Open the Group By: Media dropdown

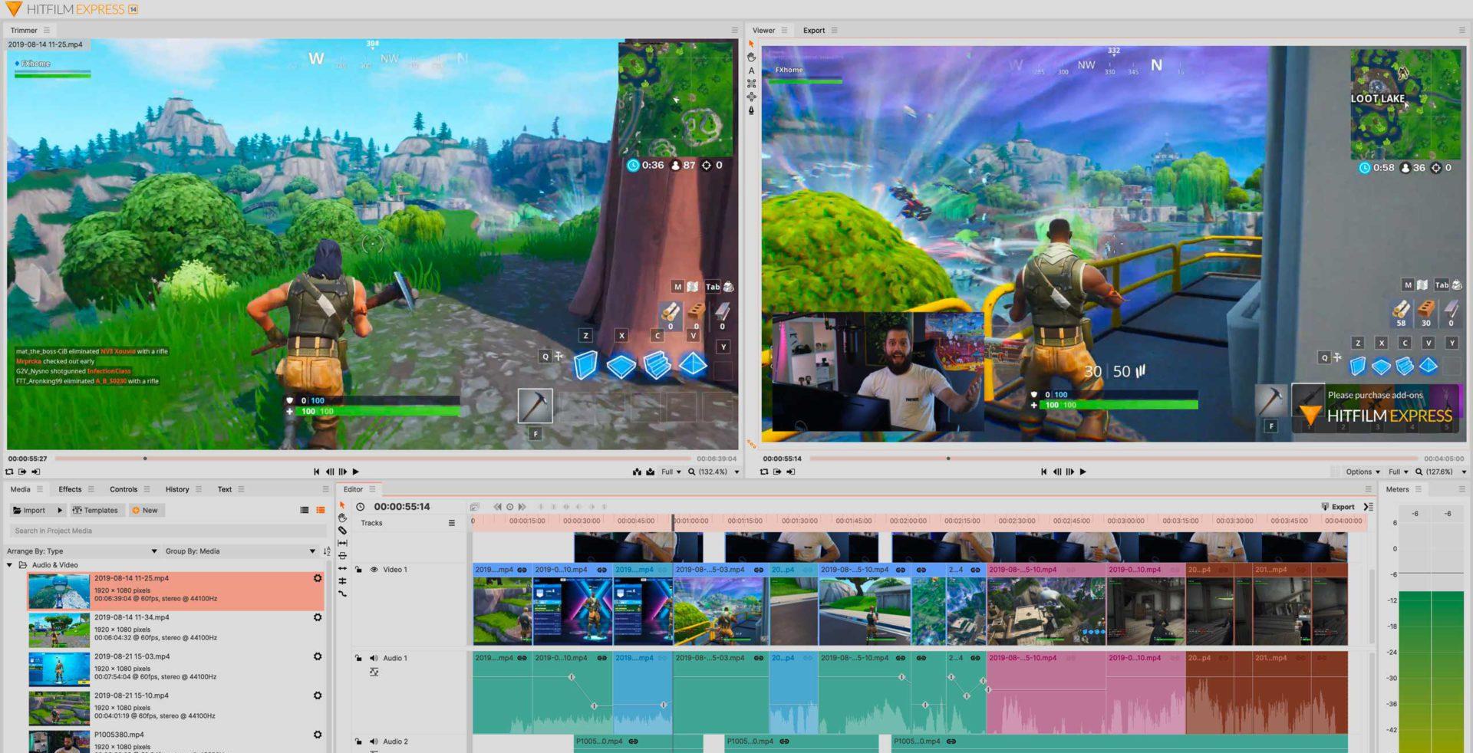(x=240, y=551)
